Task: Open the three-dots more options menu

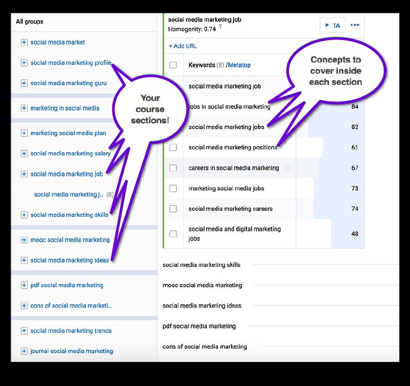Action: [x=355, y=25]
